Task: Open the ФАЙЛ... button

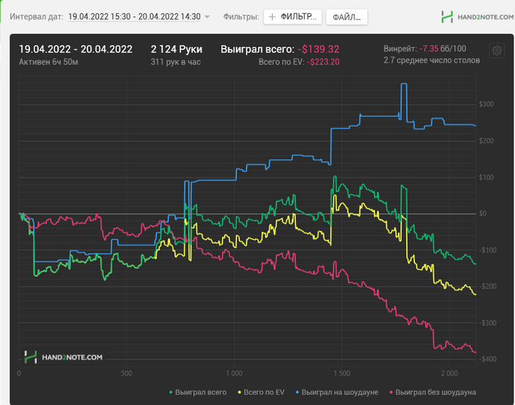Action: pos(347,17)
